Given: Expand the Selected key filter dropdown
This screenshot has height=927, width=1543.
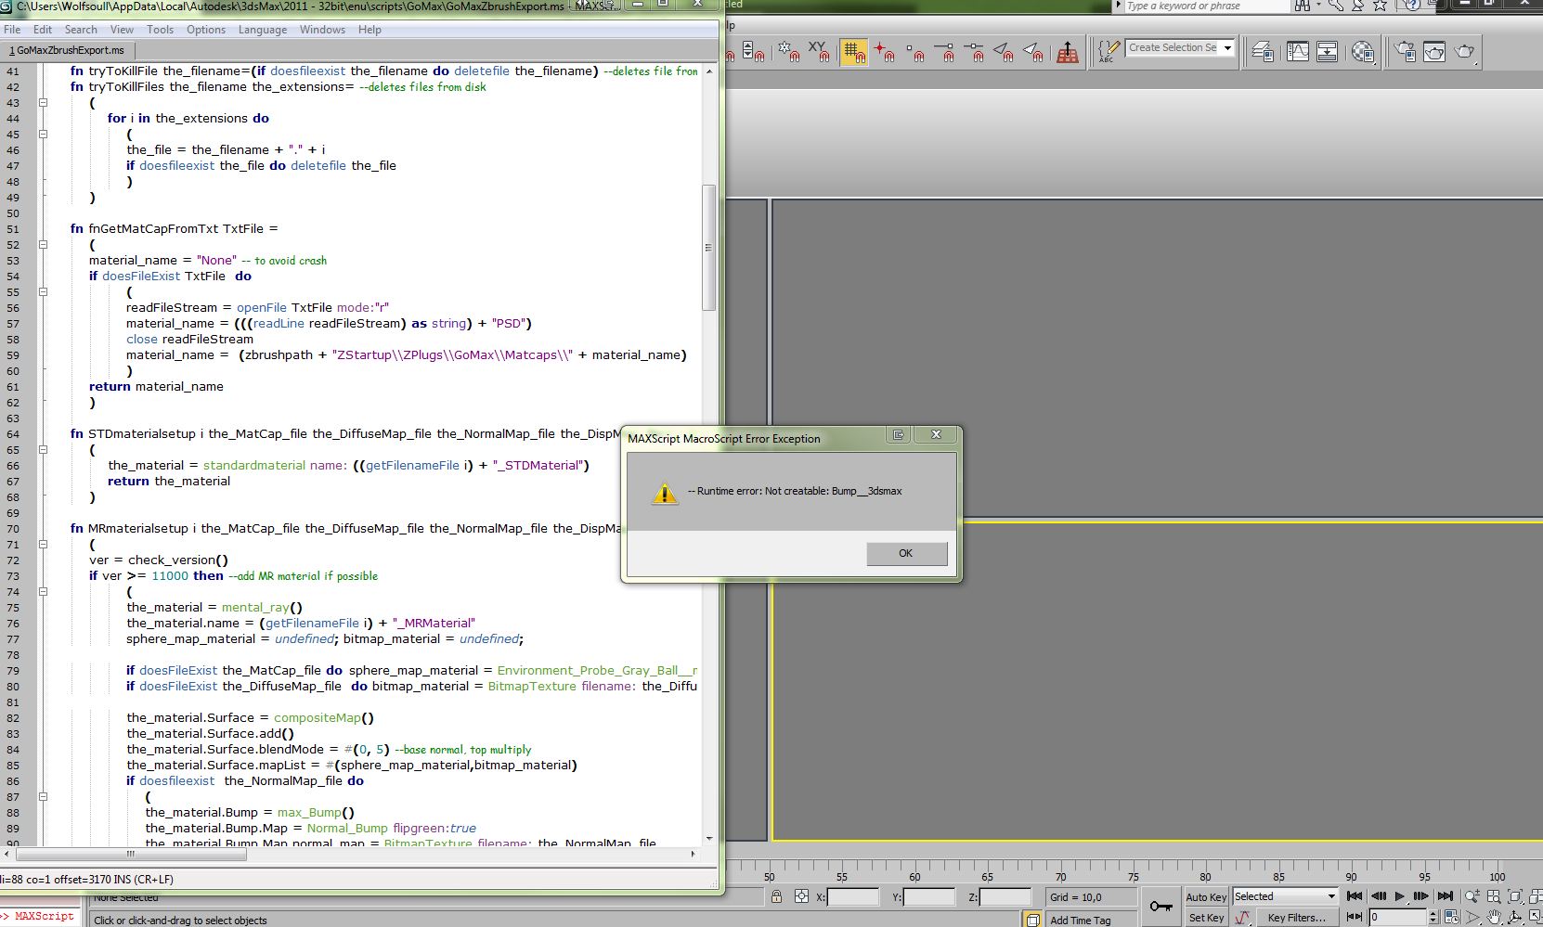Looking at the screenshot, I should coord(1330,896).
